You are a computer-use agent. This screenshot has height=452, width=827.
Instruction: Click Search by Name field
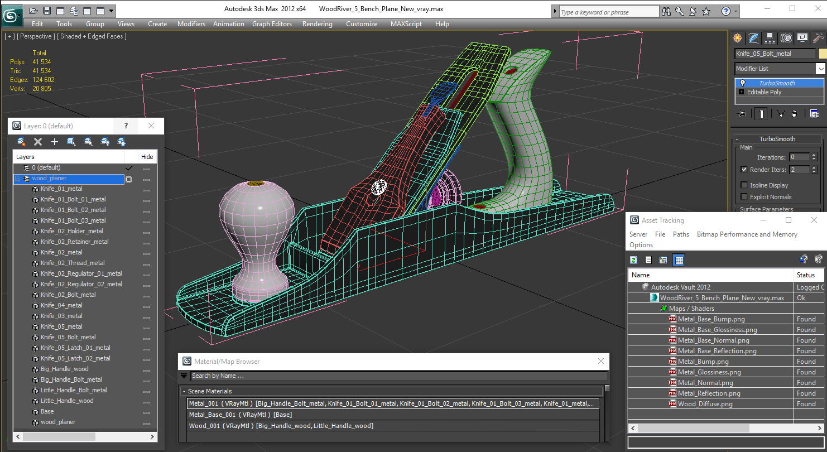pyautogui.click(x=399, y=376)
